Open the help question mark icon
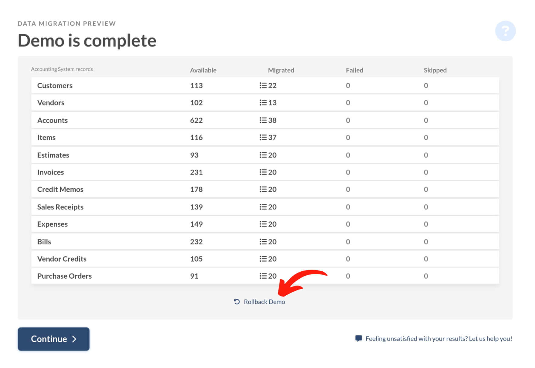Screen dimensions: 535x368 pos(505,31)
